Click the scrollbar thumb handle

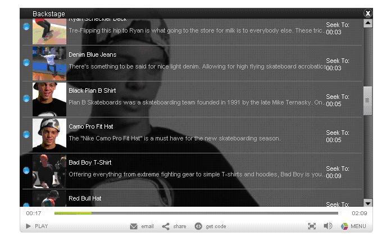(x=367, y=101)
